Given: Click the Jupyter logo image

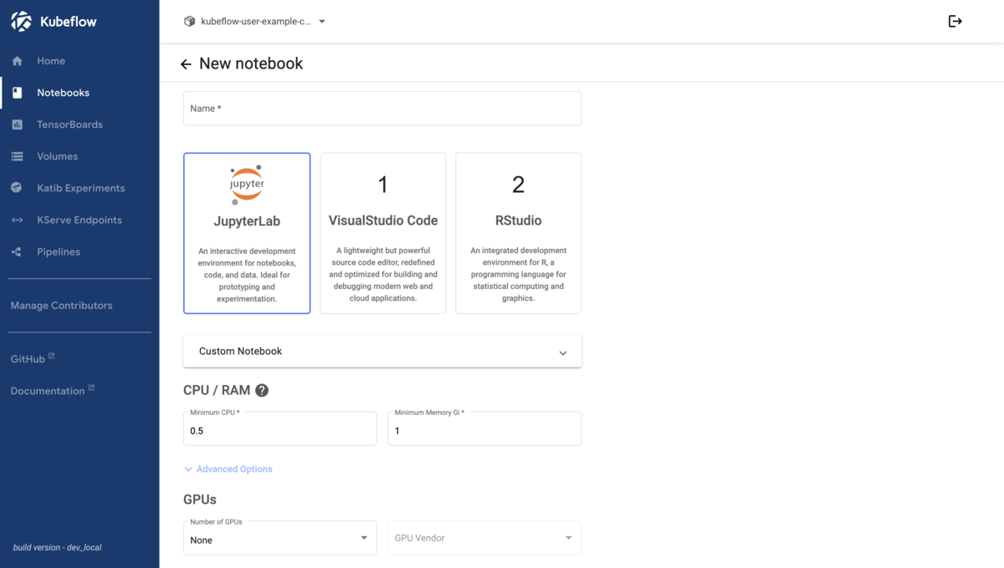Looking at the screenshot, I should [x=247, y=185].
